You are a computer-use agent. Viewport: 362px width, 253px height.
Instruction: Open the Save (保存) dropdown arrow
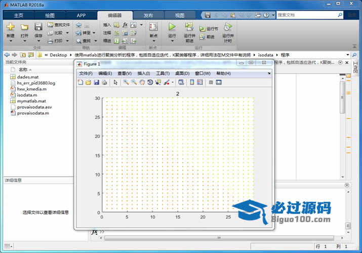click(38, 41)
